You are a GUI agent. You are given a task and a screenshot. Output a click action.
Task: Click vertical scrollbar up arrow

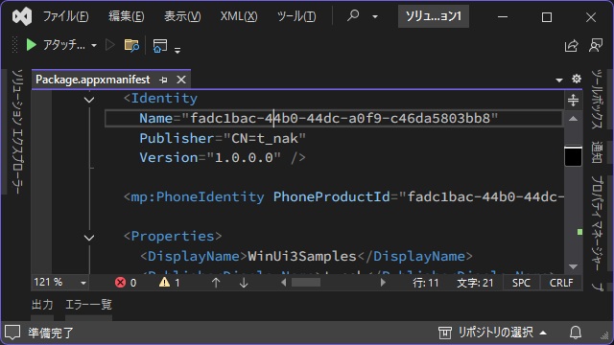(x=573, y=119)
